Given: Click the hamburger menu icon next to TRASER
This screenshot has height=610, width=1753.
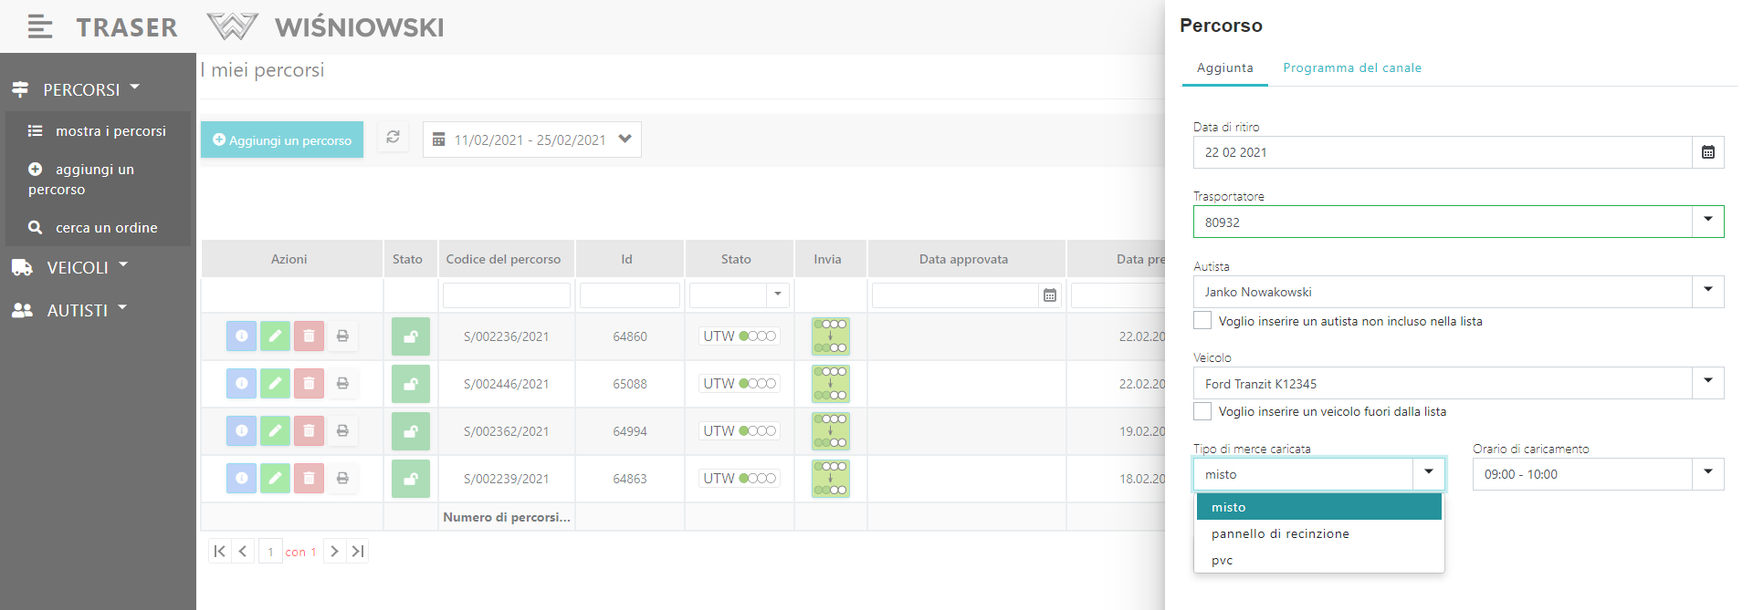Looking at the screenshot, I should tap(39, 26).
